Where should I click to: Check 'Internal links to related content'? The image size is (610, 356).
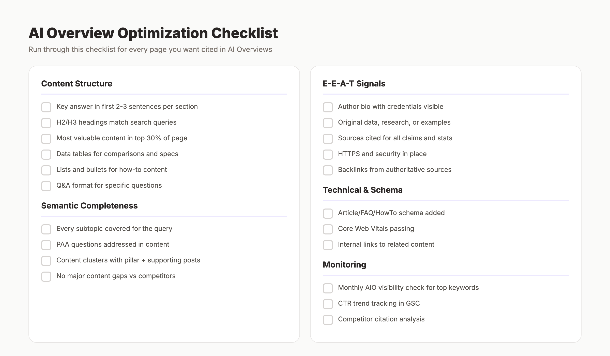coord(328,245)
